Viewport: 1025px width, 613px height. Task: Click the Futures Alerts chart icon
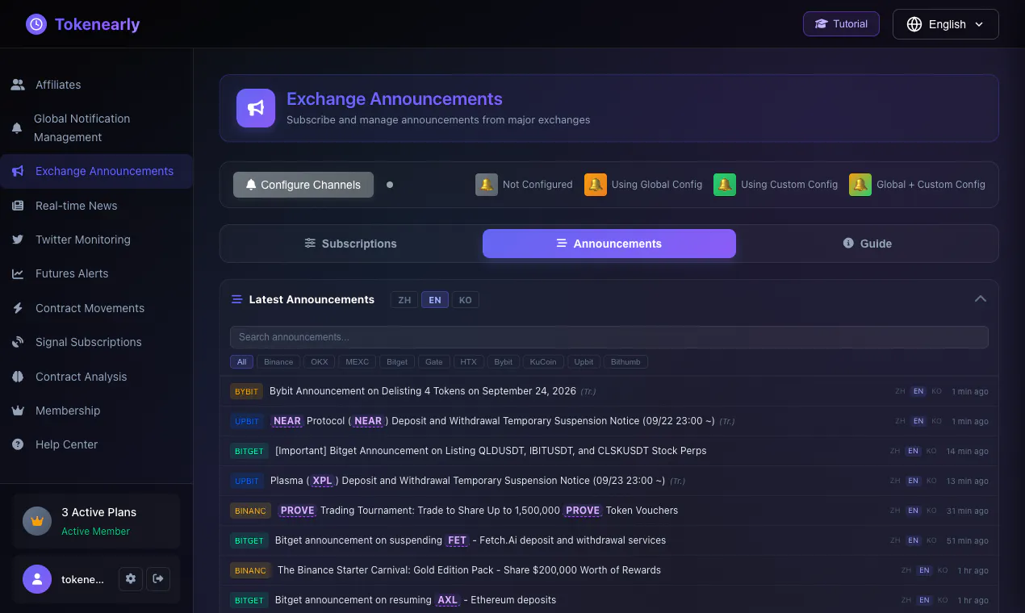click(18, 273)
